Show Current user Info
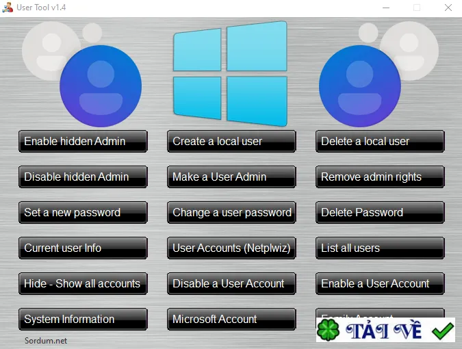462x349 pixels. pyautogui.click(x=83, y=248)
